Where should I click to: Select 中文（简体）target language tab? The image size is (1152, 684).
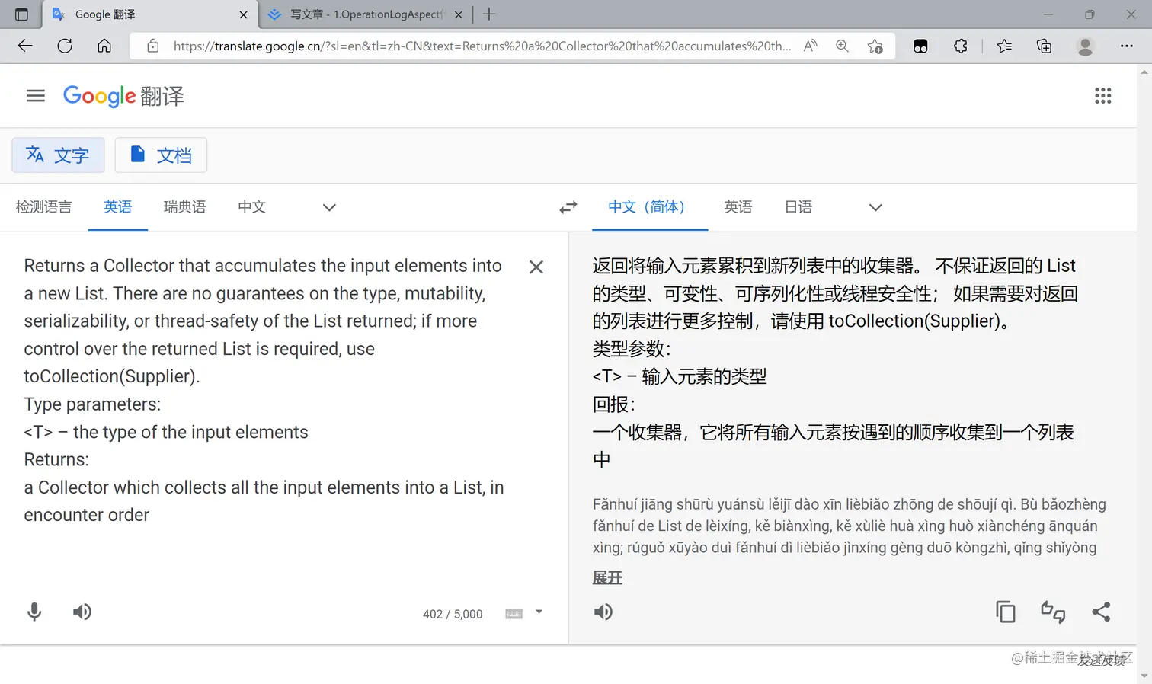pos(650,207)
